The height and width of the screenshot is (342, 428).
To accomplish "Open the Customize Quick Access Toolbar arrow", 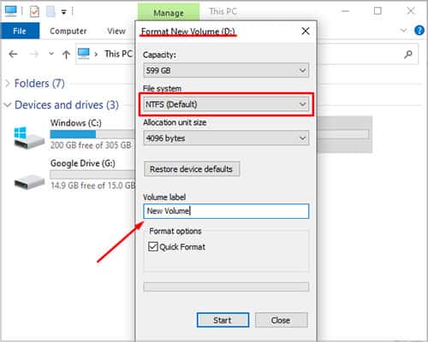I will (x=64, y=12).
